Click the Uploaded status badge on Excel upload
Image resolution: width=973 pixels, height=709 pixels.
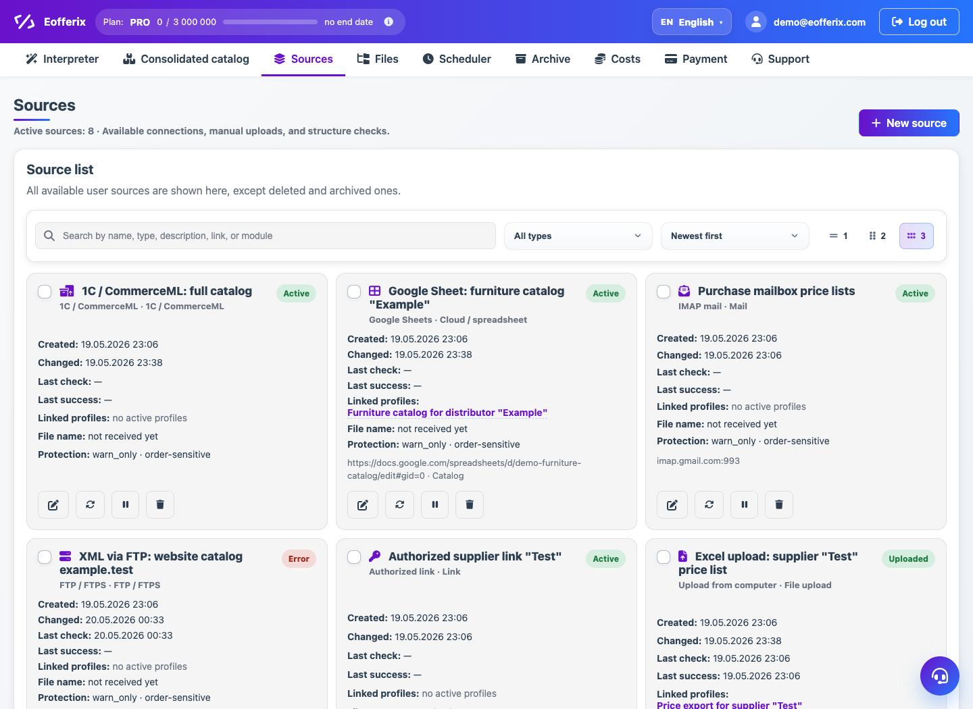click(908, 559)
